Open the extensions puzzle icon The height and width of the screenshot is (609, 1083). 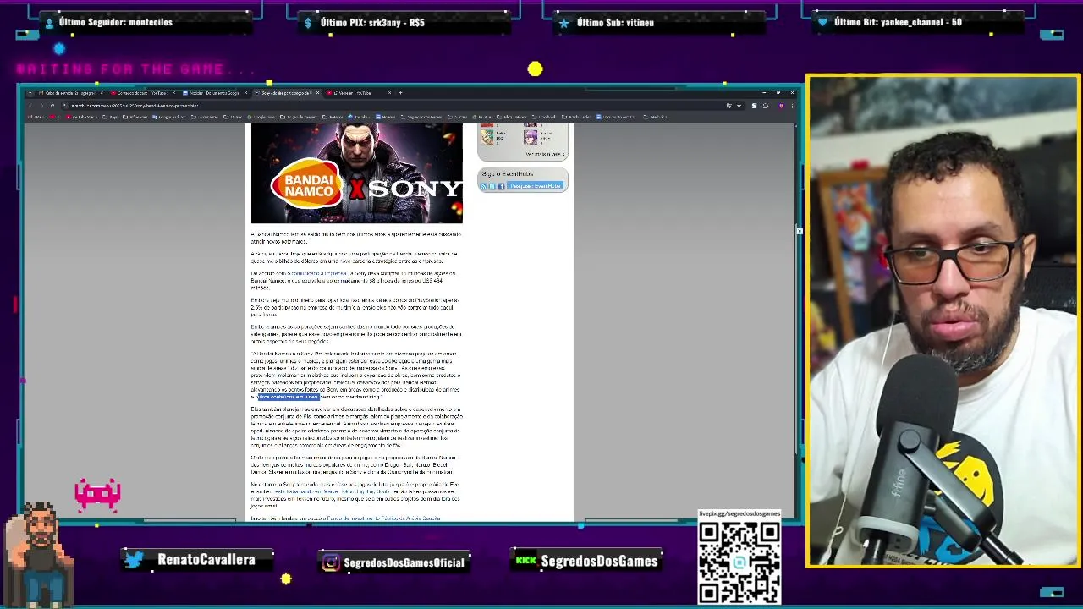pyautogui.click(x=766, y=106)
